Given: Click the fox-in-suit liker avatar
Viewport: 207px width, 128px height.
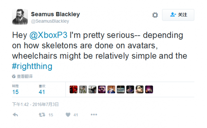Looking at the screenshot, I should 111,90.
